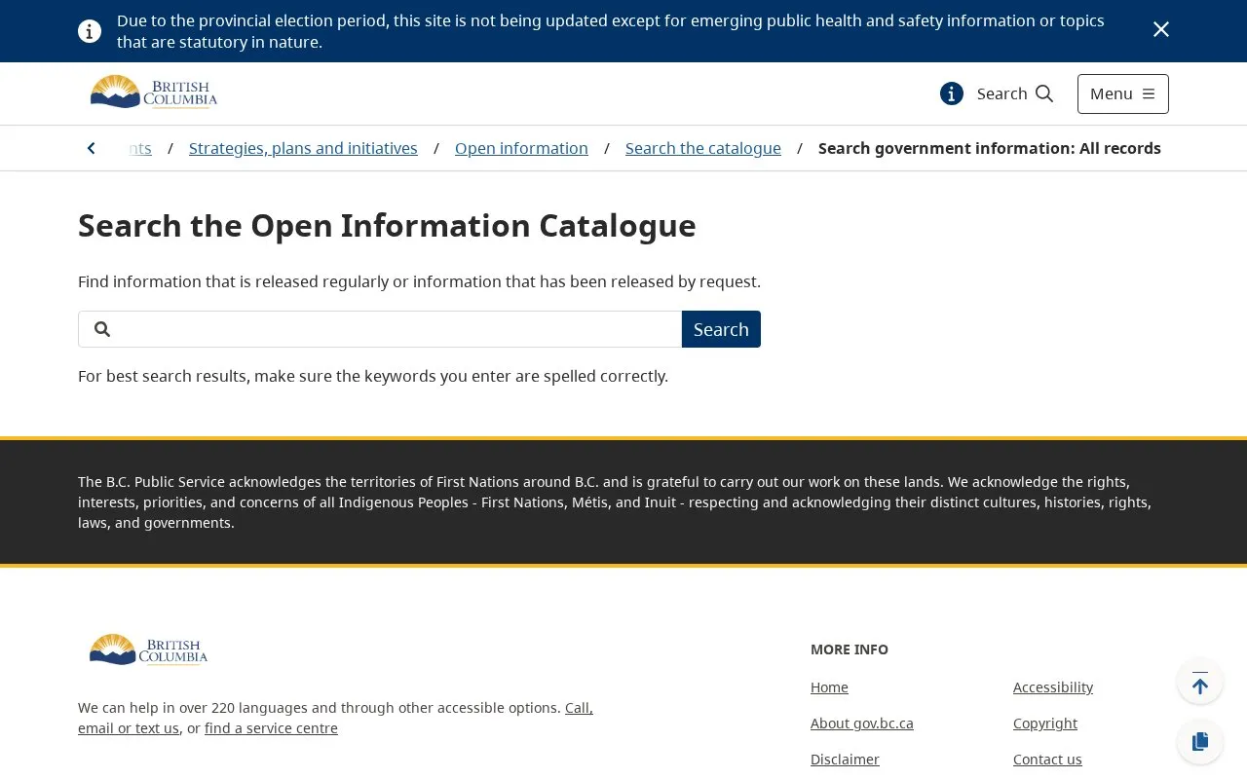Open the Call, email or text us link
1247x779 pixels.
click(580, 708)
